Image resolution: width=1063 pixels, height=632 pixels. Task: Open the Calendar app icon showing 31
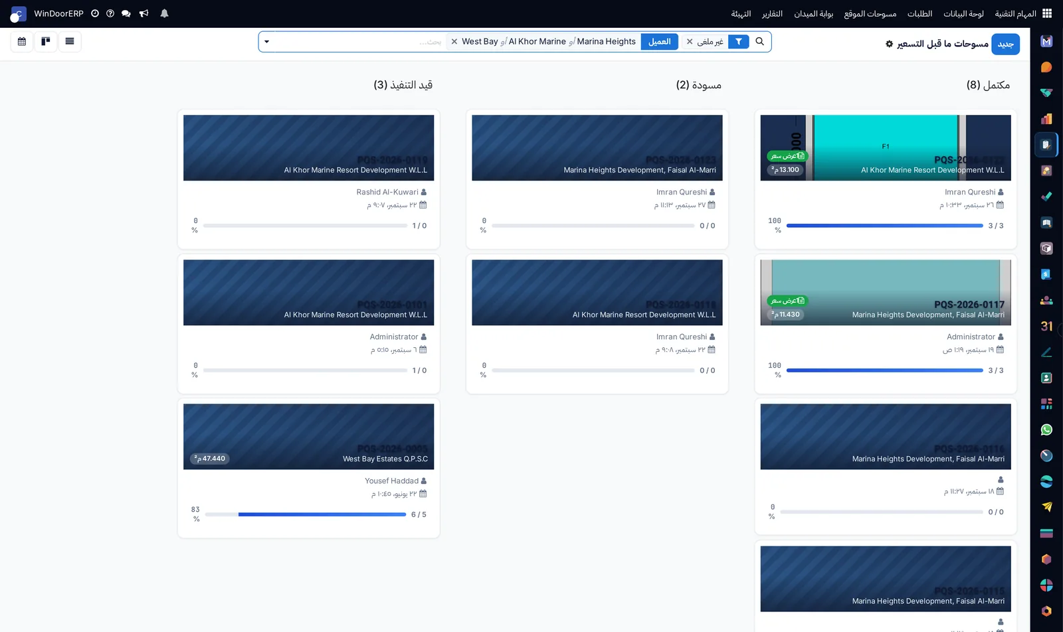[1046, 326]
